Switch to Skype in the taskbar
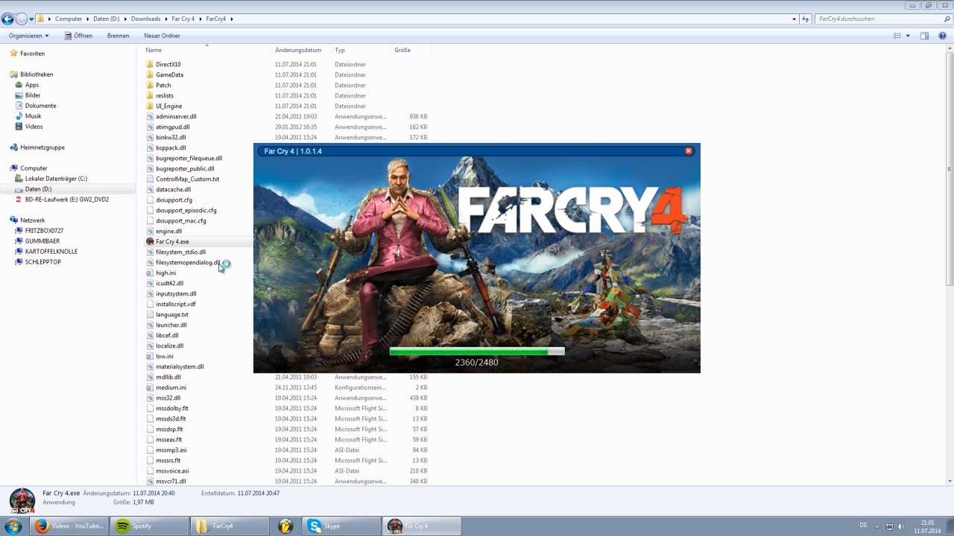Viewport: 954px width, 536px height. [x=341, y=526]
